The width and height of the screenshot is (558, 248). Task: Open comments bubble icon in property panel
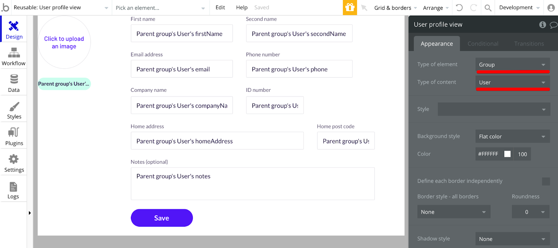click(553, 25)
